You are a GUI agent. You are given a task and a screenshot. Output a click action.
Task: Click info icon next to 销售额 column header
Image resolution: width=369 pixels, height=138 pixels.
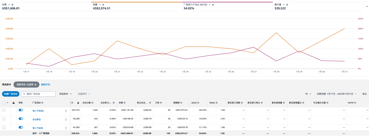tap(182, 103)
